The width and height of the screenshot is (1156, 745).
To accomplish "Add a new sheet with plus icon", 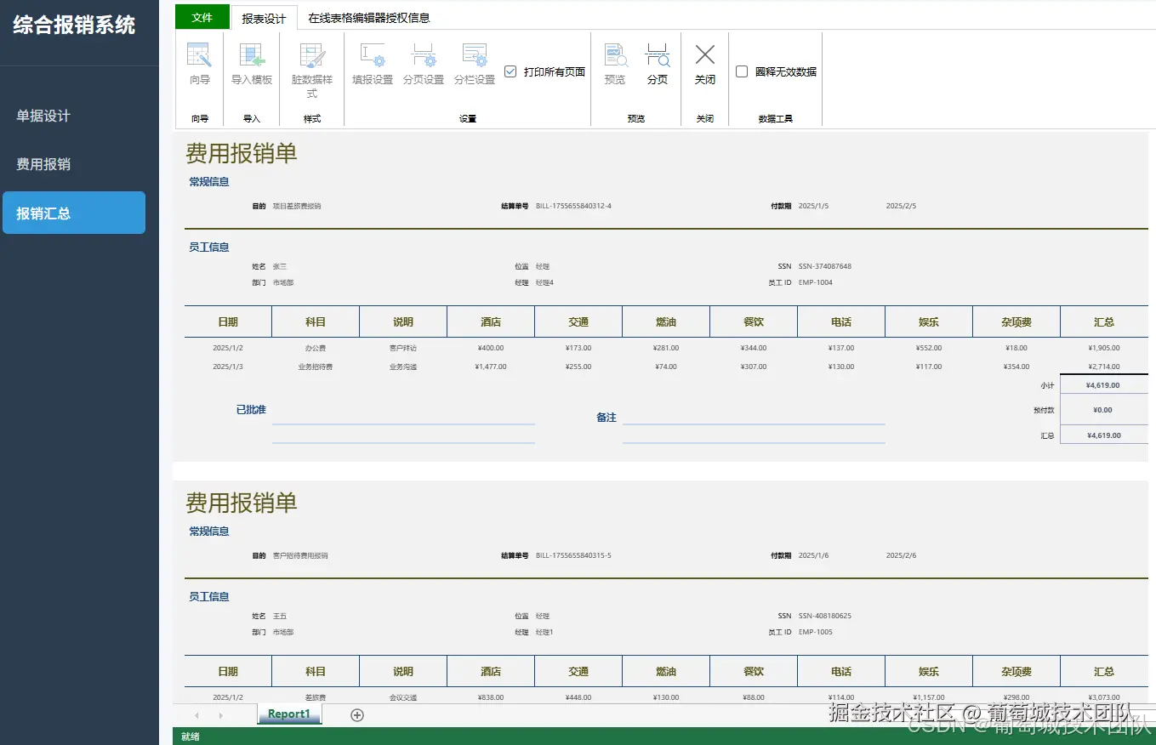I will (x=357, y=715).
